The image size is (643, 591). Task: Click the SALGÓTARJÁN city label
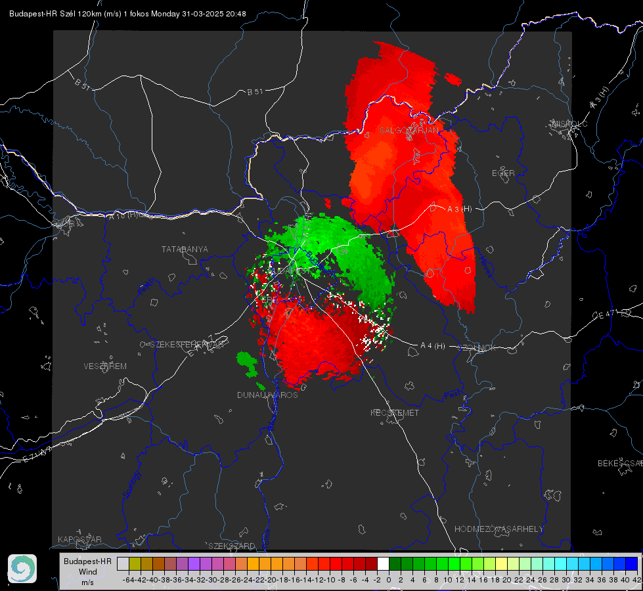409,131
